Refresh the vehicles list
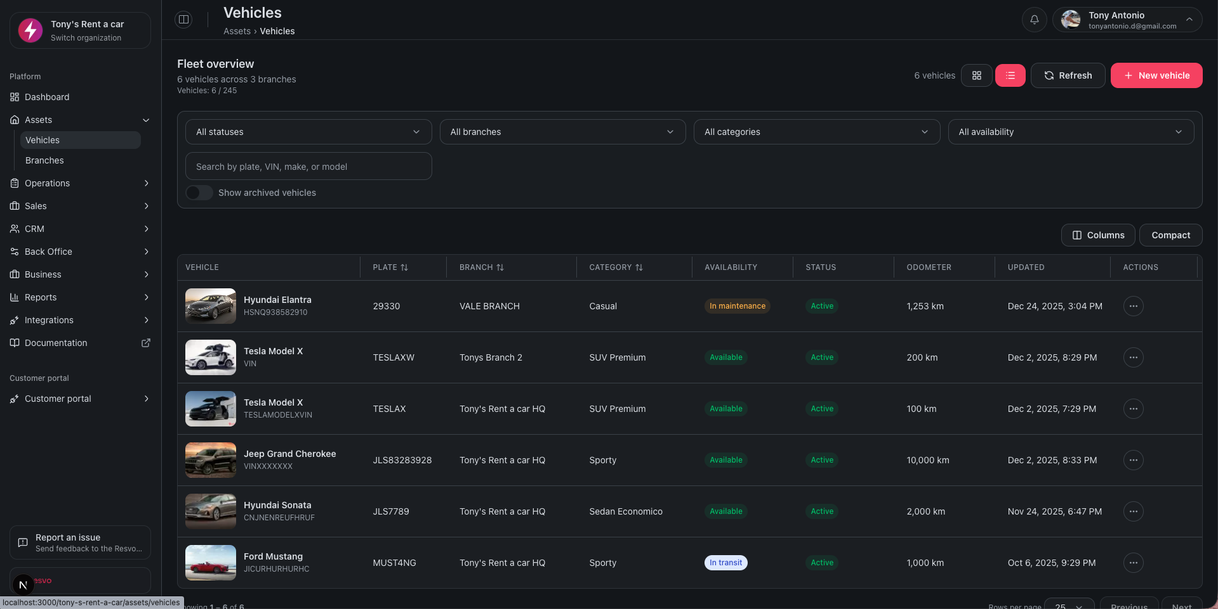The image size is (1218, 609). 1068,75
